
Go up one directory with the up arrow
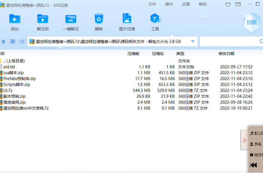point(3,41)
